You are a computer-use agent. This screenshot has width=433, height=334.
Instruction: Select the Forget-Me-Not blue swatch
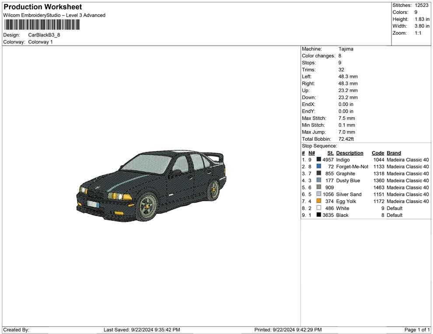coord(319,167)
